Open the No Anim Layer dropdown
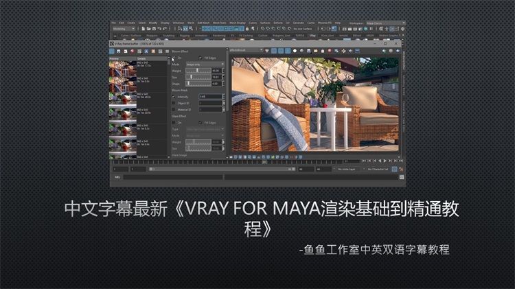515x289 pixels. coord(349,169)
